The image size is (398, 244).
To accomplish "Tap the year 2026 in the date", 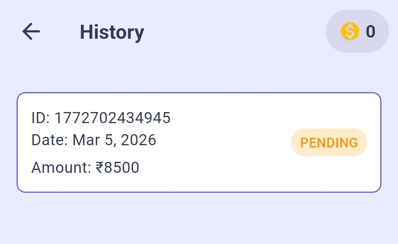I will pyautogui.click(x=139, y=140).
